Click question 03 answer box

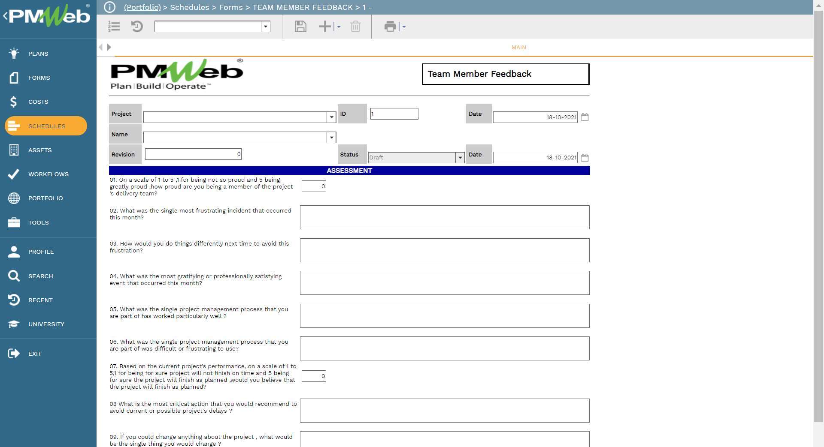[x=445, y=250]
